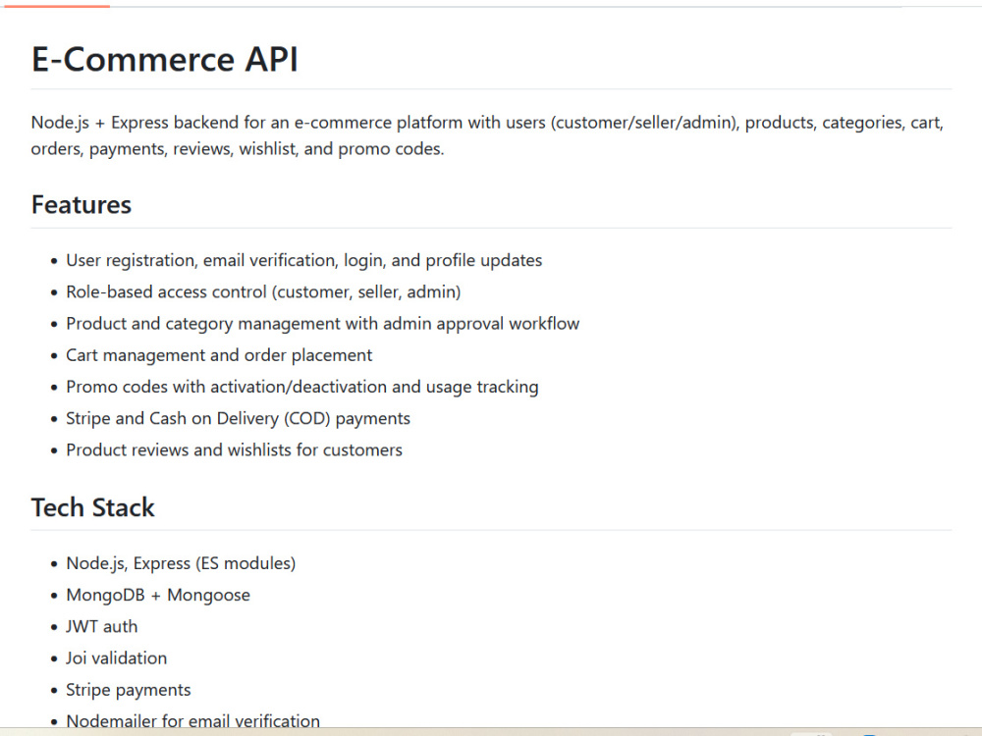
Task: Click the Nodemailer for email verification item
Action: (192, 720)
